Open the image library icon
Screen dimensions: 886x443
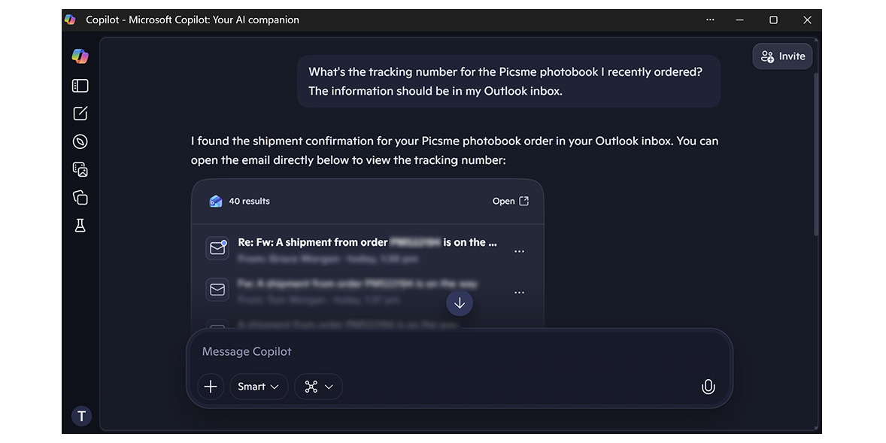(80, 169)
